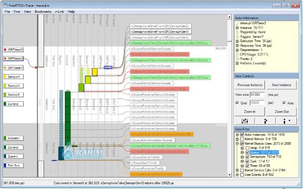The height and width of the screenshot is (189, 303).
Task: Select the SensorX actor in the legend
Action: (x=14, y=77)
